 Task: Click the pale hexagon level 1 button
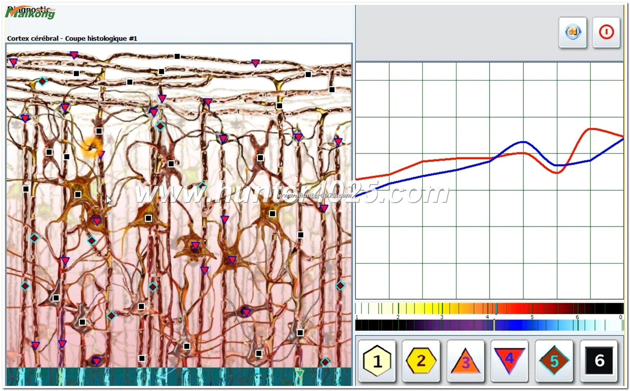click(x=377, y=361)
